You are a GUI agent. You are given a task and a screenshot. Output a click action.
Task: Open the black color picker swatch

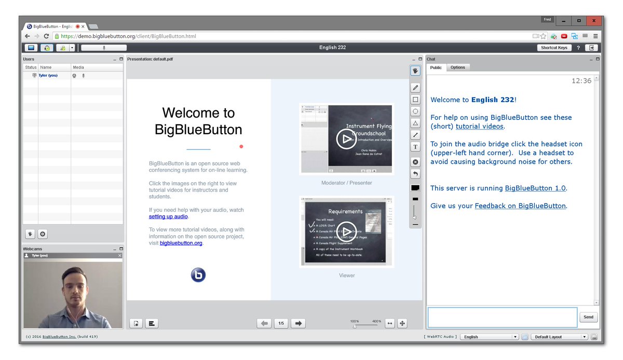(415, 188)
